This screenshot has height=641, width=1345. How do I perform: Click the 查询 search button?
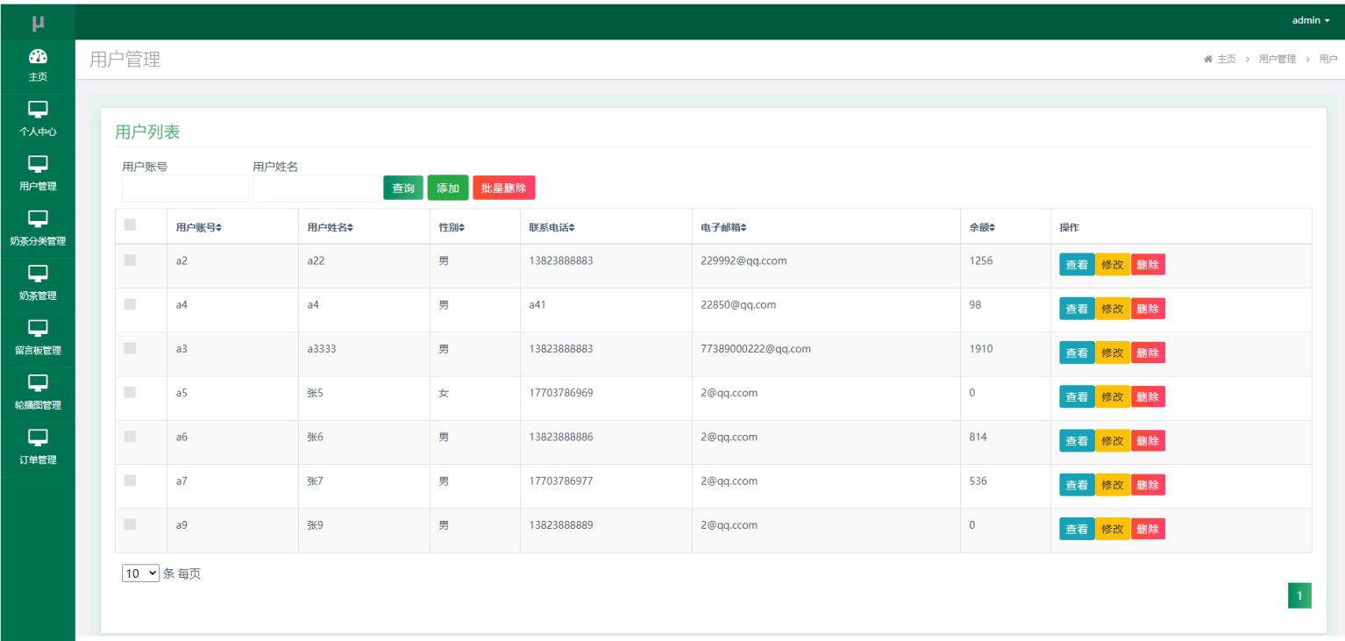(x=403, y=188)
